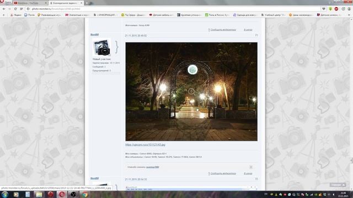This screenshot has width=353, height=198.
Task: Switch to the YouTube tab
Action: click(30, 3)
